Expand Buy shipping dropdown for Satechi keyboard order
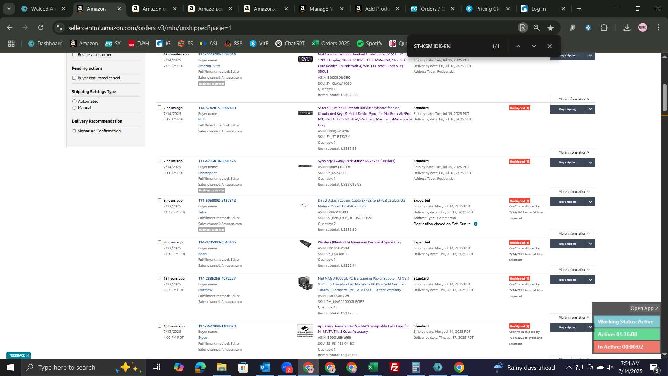This screenshot has height=376, width=668. [x=590, y=109]
